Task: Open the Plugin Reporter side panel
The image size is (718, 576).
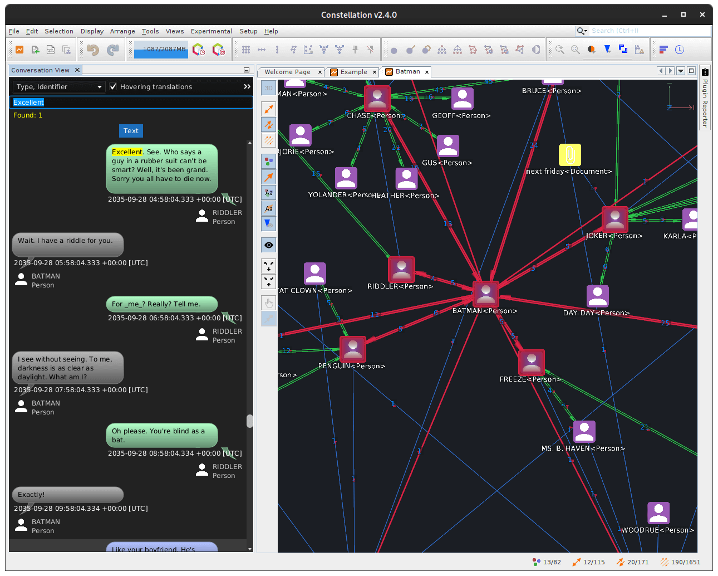Action: click(x=705, y=99)
